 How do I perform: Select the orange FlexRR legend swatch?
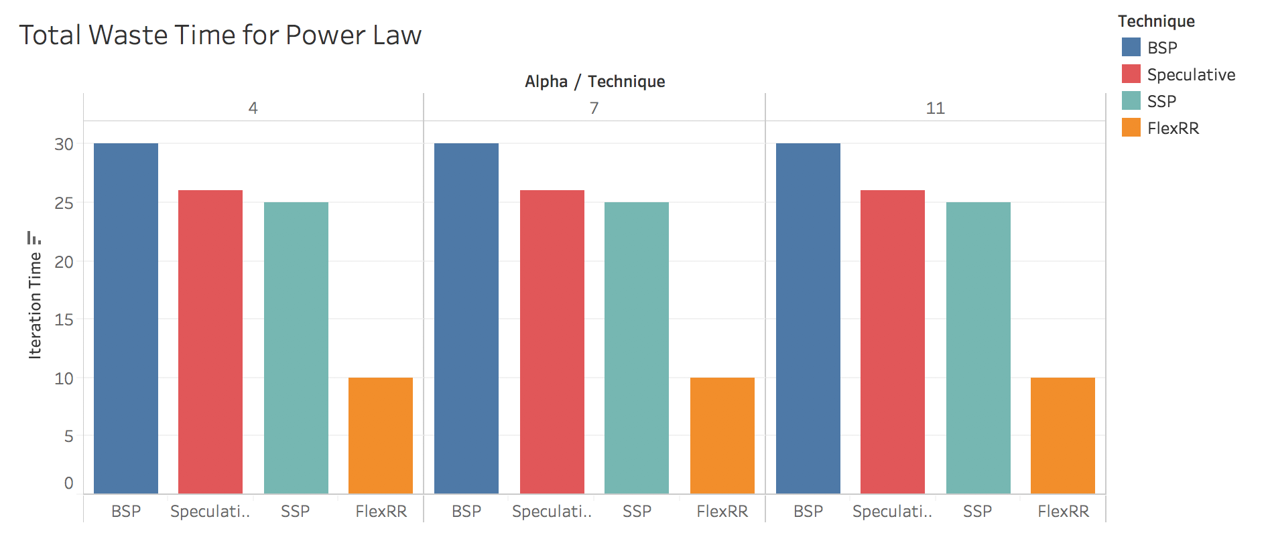coord(1131,128)
